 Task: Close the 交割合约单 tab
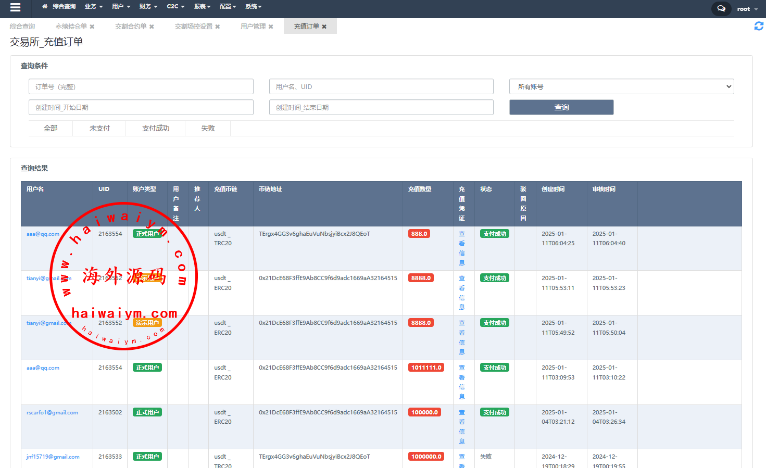coord(152,27)
